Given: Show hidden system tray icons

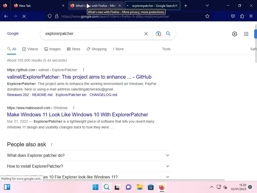Looking at the screenshot, I should pos(212,187).
